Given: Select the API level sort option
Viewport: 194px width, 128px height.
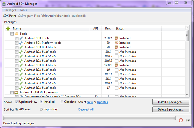Looking at the screenshot, I should click(x=17, y=109).
